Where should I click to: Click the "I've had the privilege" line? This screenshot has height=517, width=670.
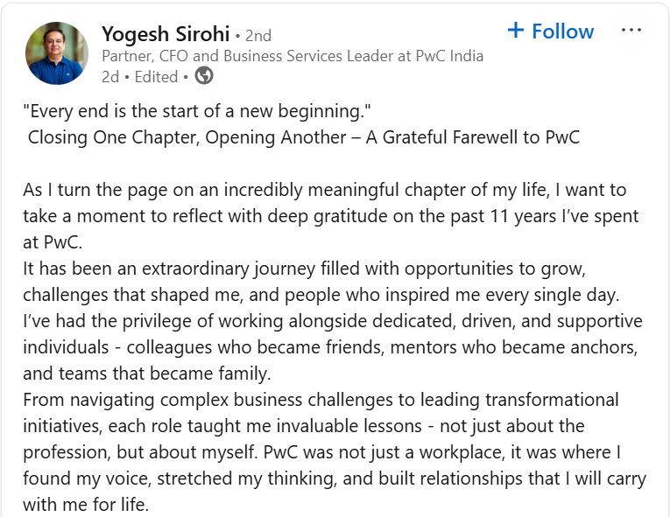pos(333,321)
